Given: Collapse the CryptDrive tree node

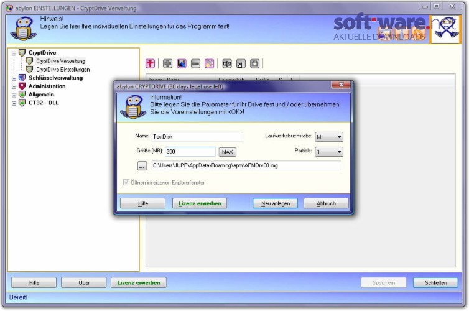Looking at the screenshot, I should [x=14, y=53].
